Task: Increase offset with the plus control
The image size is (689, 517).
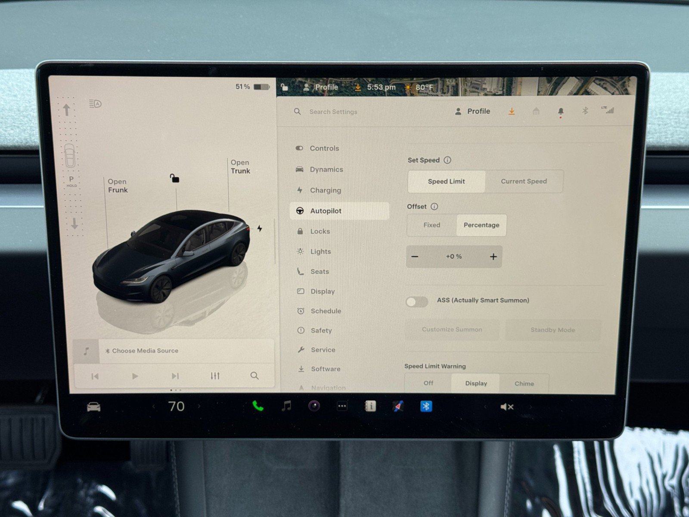Action: (493, 256)
